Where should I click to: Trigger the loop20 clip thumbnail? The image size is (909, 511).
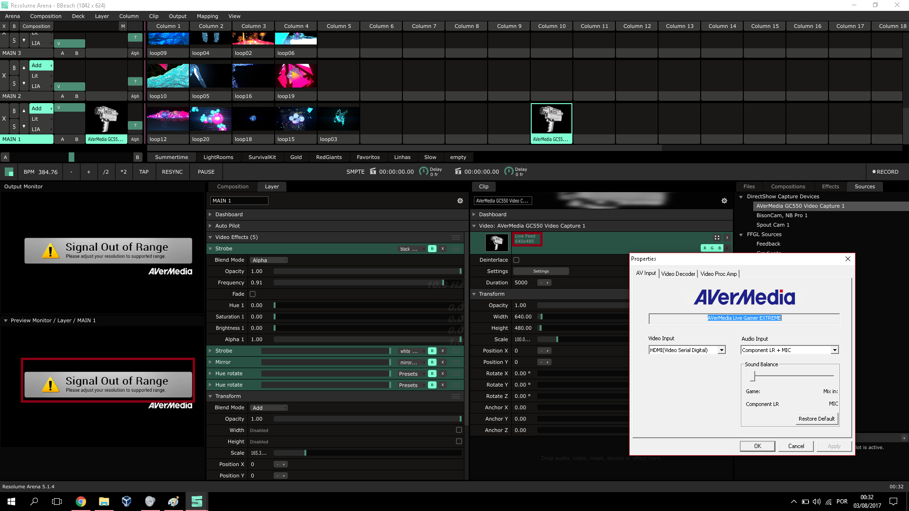coord(210,119)
